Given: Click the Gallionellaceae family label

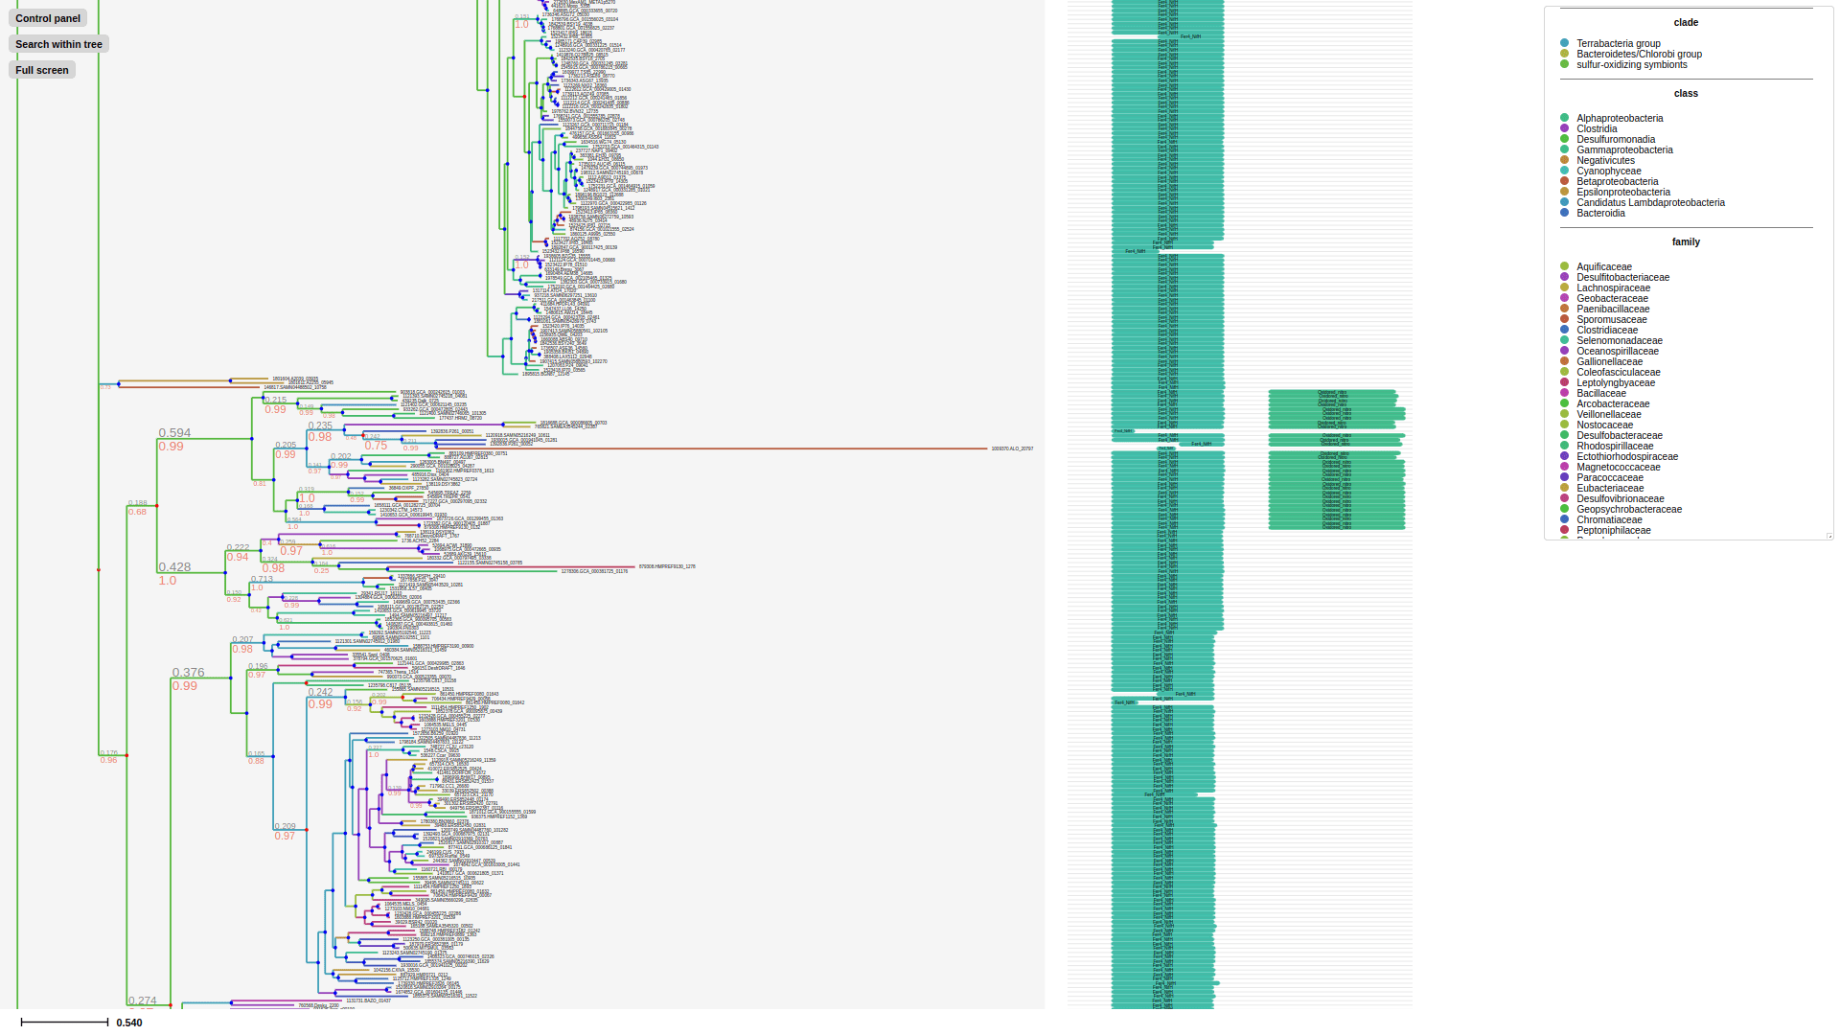Looking at the screenshot, I should tap(1609, 361).
